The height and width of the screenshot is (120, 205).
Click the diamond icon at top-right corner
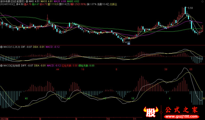coord(202,2)
